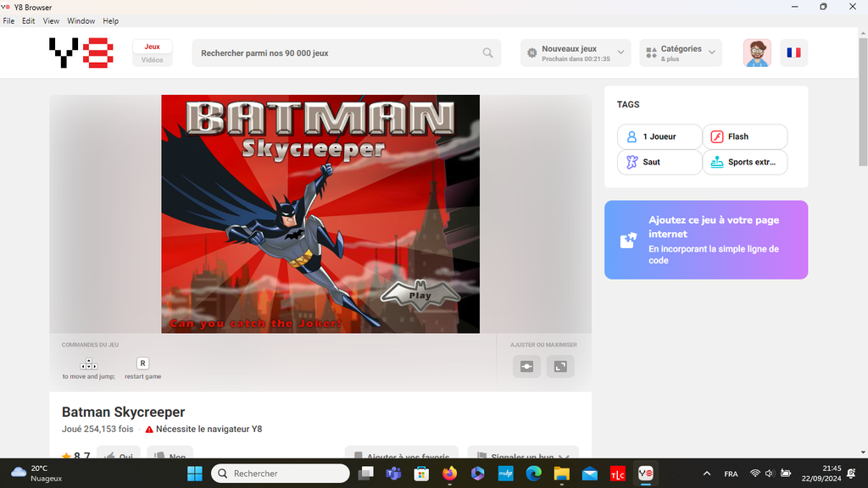The height and width of the screenshot is (488, 868).
Task: Open Firefox from the taskbar
Action: coord(448,474)
